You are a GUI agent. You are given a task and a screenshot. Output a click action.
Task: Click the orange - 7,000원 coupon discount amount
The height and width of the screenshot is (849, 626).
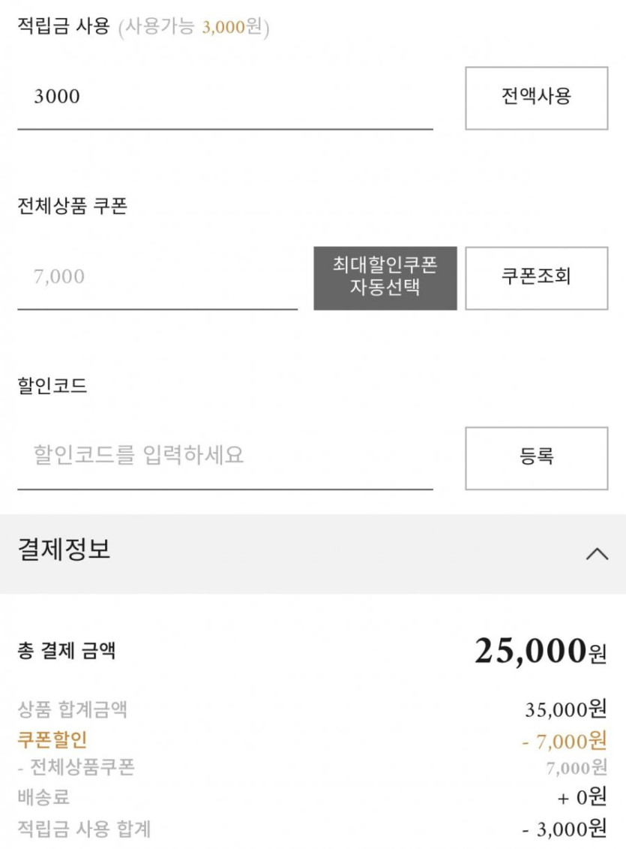564,742
